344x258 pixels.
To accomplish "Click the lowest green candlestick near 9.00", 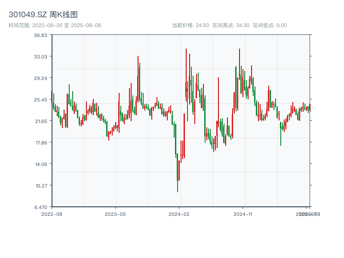I will tap(178, 172).
